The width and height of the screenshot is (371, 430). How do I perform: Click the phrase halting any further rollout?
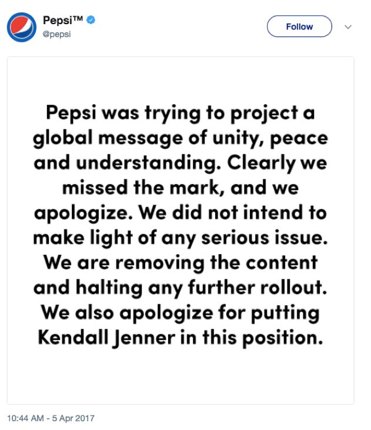pos(201,288)
